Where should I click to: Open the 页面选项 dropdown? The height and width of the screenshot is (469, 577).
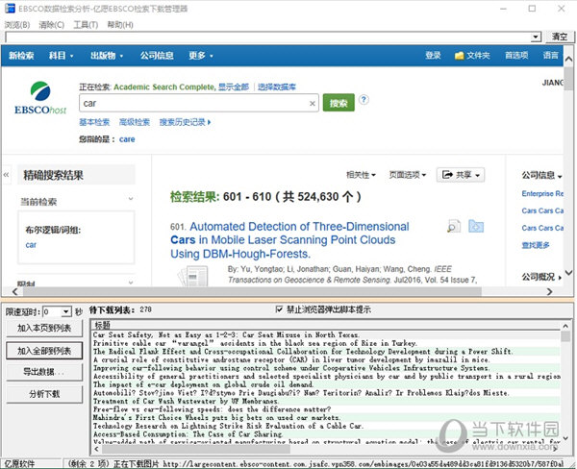click(408, 175)
